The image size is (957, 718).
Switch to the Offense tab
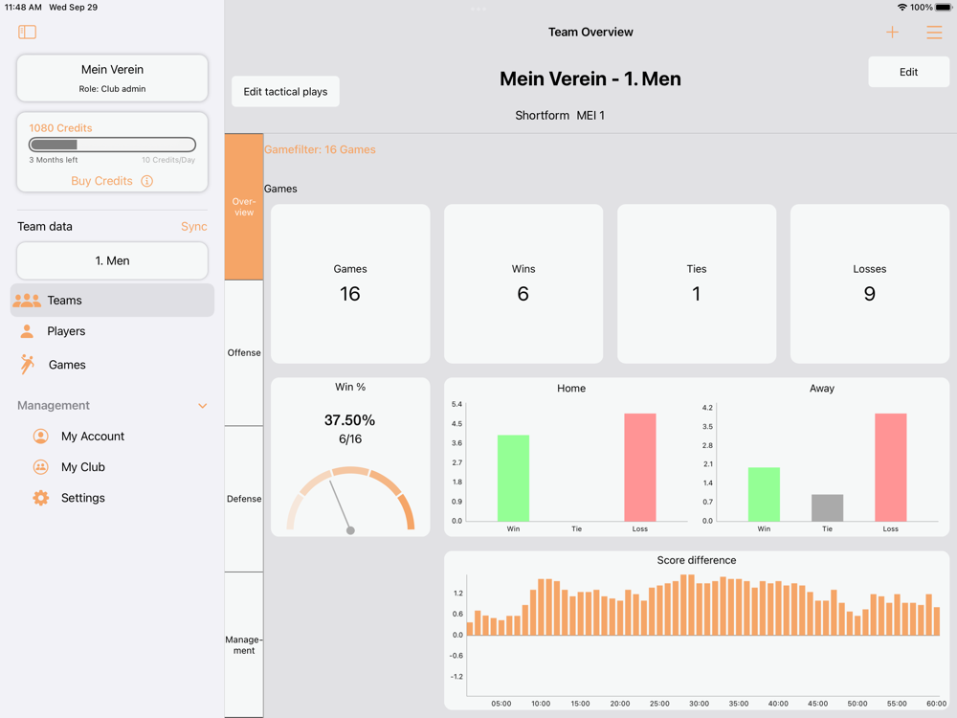(x=244, y=353)
